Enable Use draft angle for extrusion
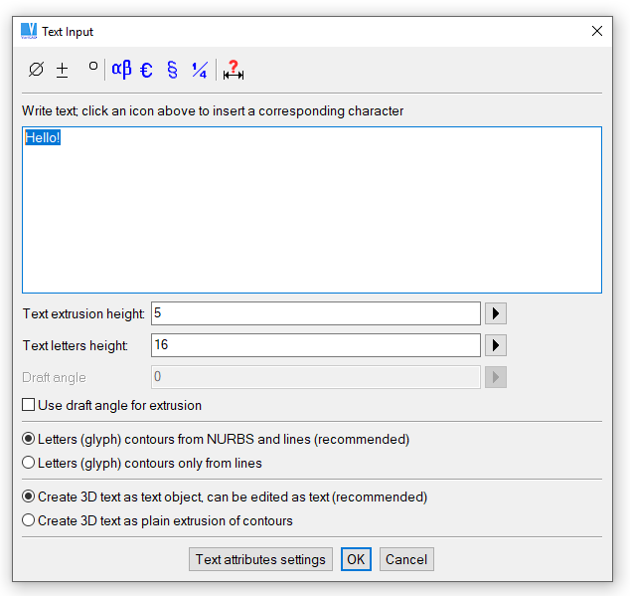Viewport: 630px width, 596px height. pyautogui.click(x=29, y=405)
